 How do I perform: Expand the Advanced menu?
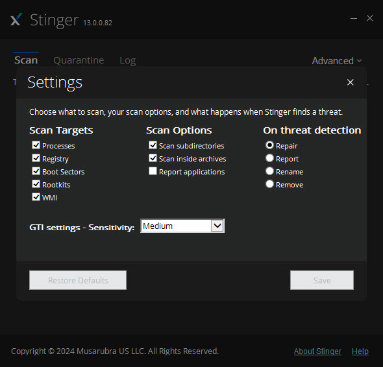pyautogui.click(x=337, y=61)
